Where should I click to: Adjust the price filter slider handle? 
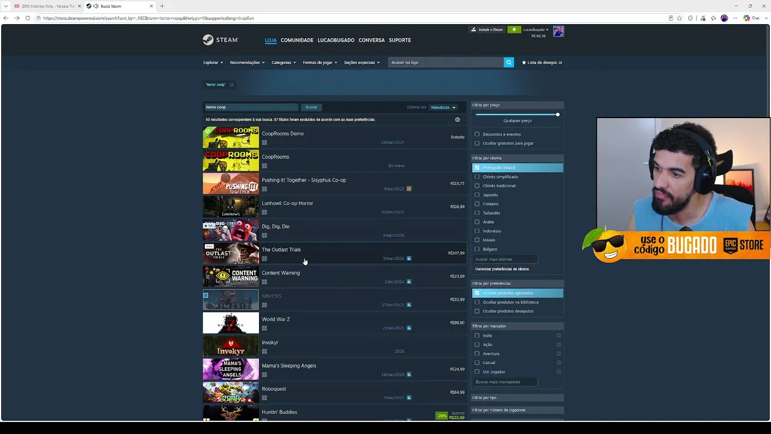click(558, 115)
